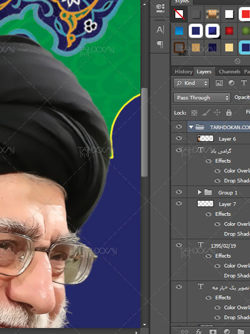The image size is (250, 334).
Task: Switch to the History tab
Action: coord(183,72)
